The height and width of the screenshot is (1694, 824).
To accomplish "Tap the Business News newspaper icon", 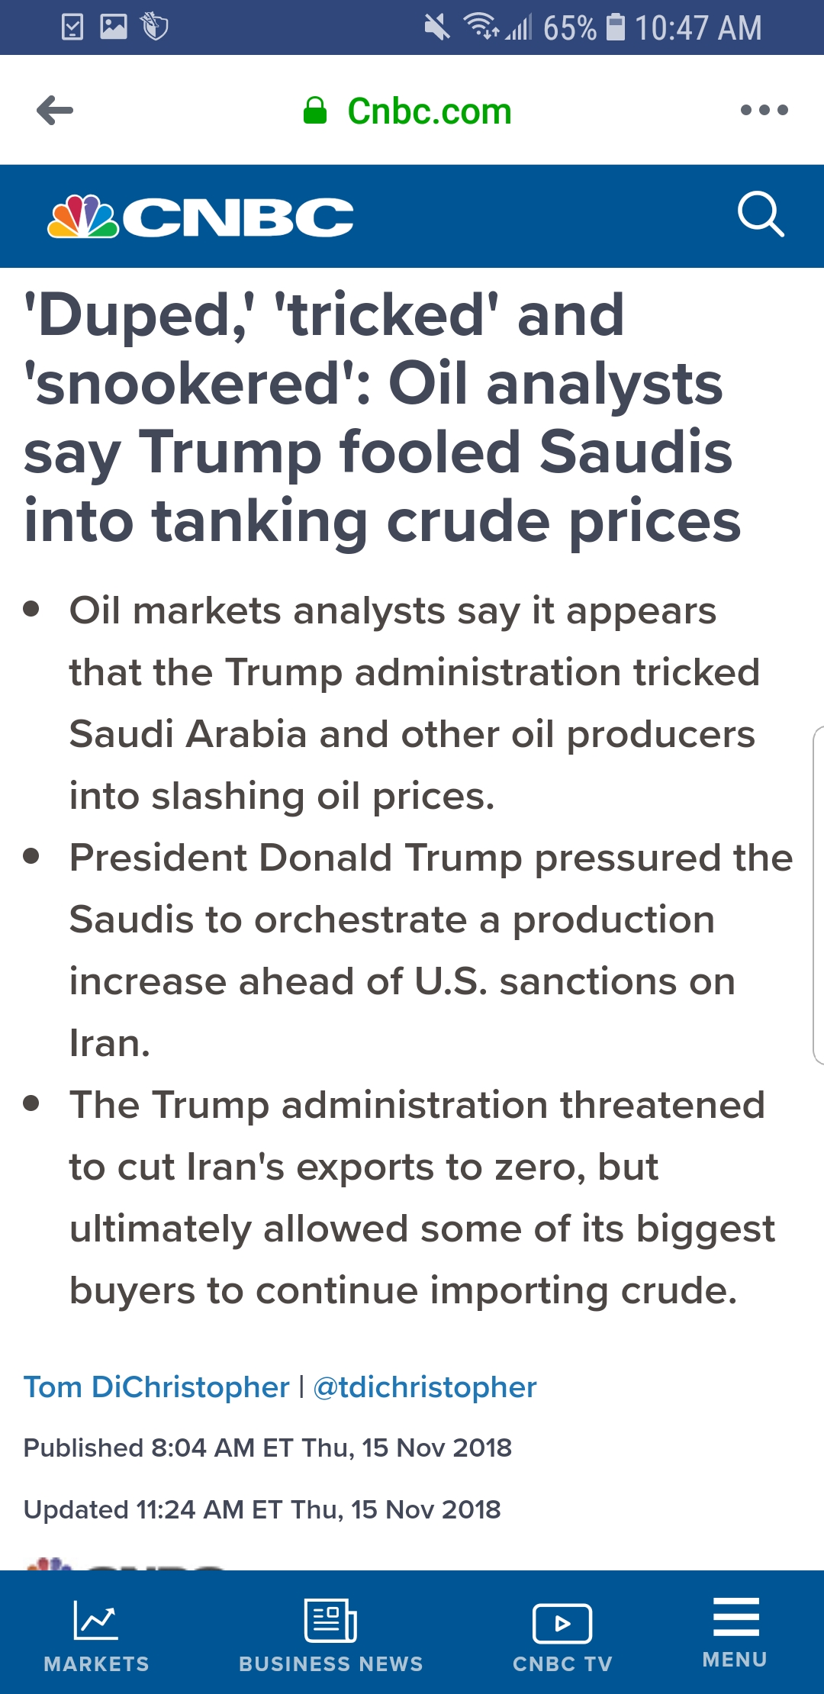I will point(330,1620).
